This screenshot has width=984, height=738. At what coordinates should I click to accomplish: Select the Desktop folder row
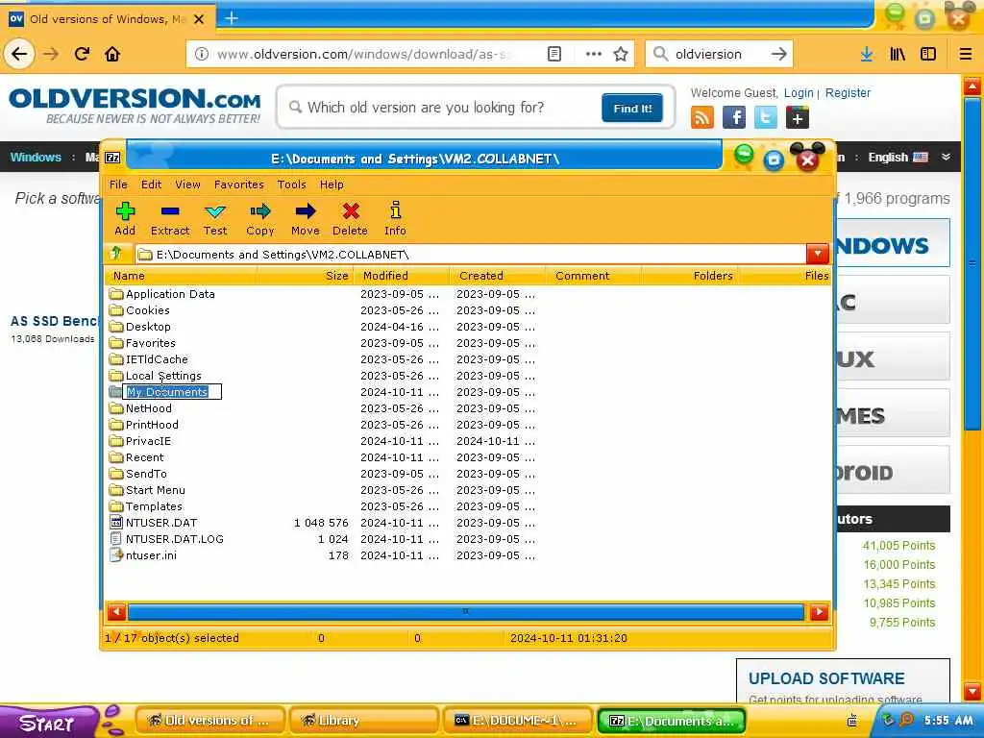point(140,327)
